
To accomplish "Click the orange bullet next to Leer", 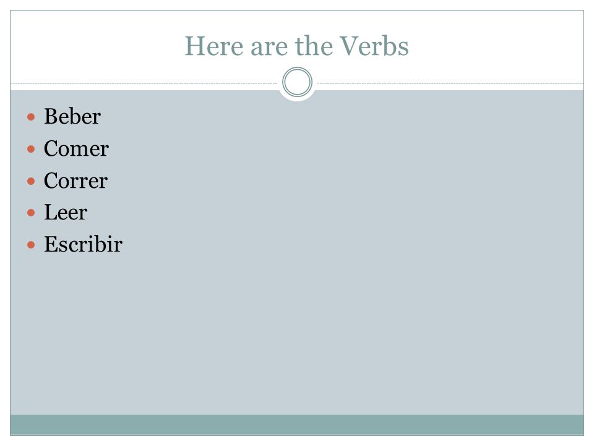I will pos(31,213).
